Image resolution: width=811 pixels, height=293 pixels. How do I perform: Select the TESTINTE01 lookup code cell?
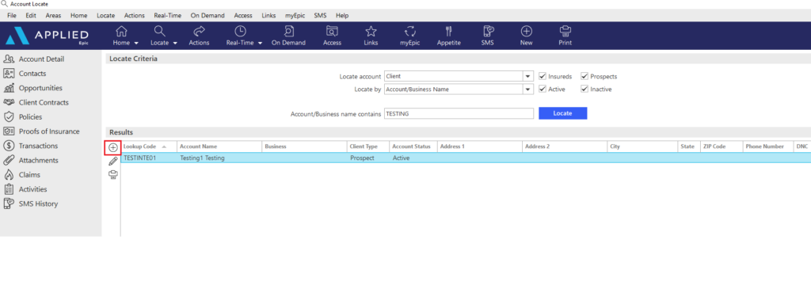coord(149,158)
